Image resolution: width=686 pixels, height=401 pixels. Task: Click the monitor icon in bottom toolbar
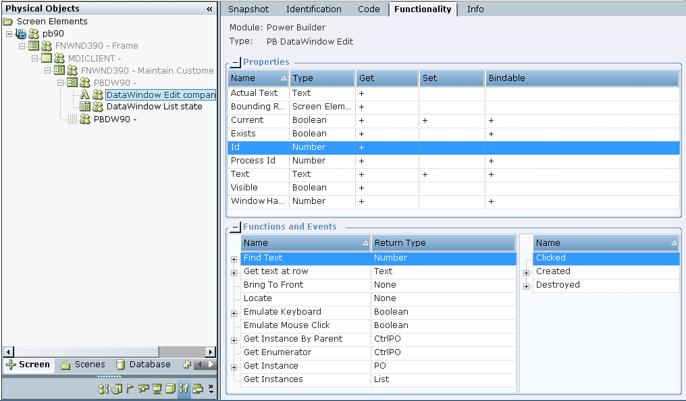tap(157, 389)
